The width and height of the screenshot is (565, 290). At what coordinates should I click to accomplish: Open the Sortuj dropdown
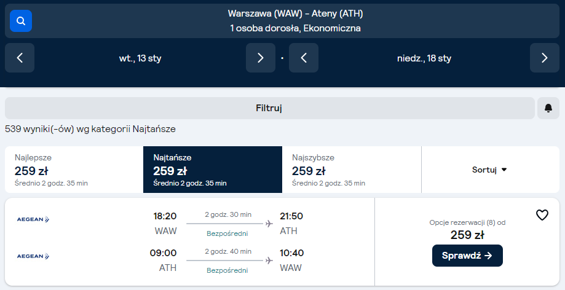[489, 170]
